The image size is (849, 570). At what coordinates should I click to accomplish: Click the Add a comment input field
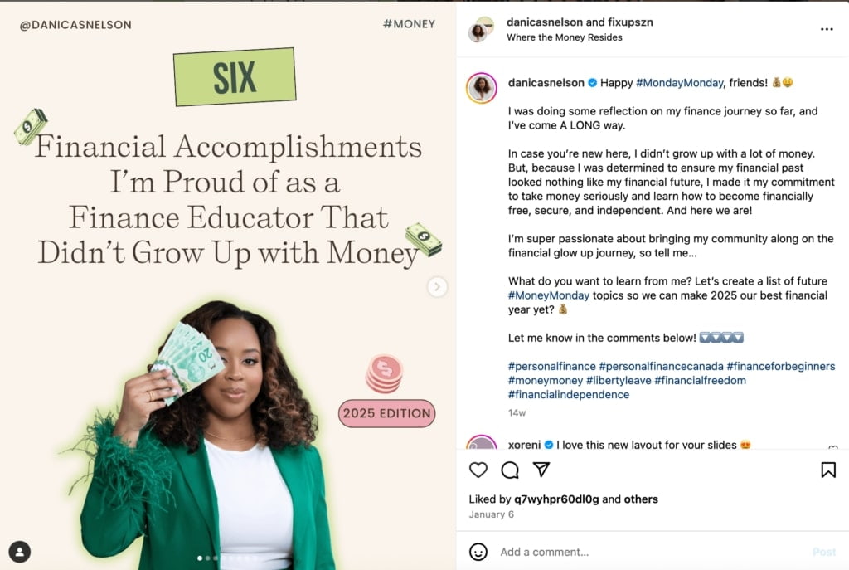[x=580, y=552]
